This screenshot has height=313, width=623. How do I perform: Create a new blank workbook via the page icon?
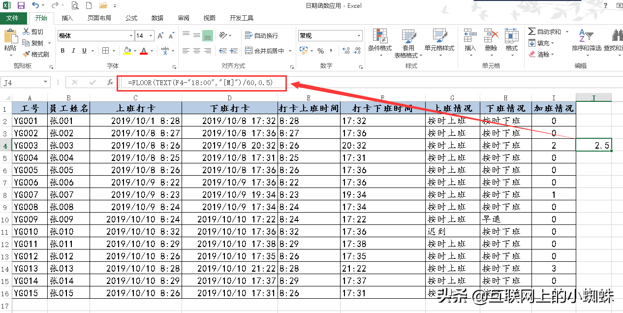click(x=89, y=6)
